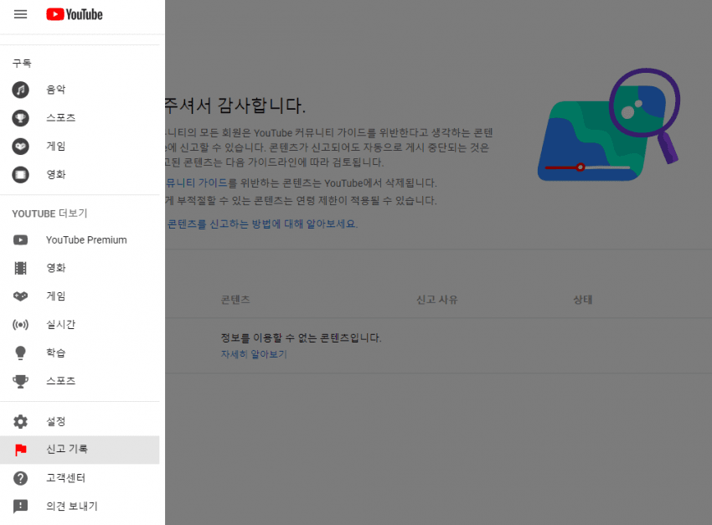Click the 자세히 알아보기 link
This screenshot has height=525, width=712.
pos(254,354)
